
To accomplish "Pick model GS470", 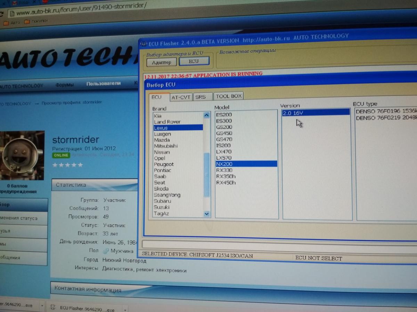I will click(224, 139).
